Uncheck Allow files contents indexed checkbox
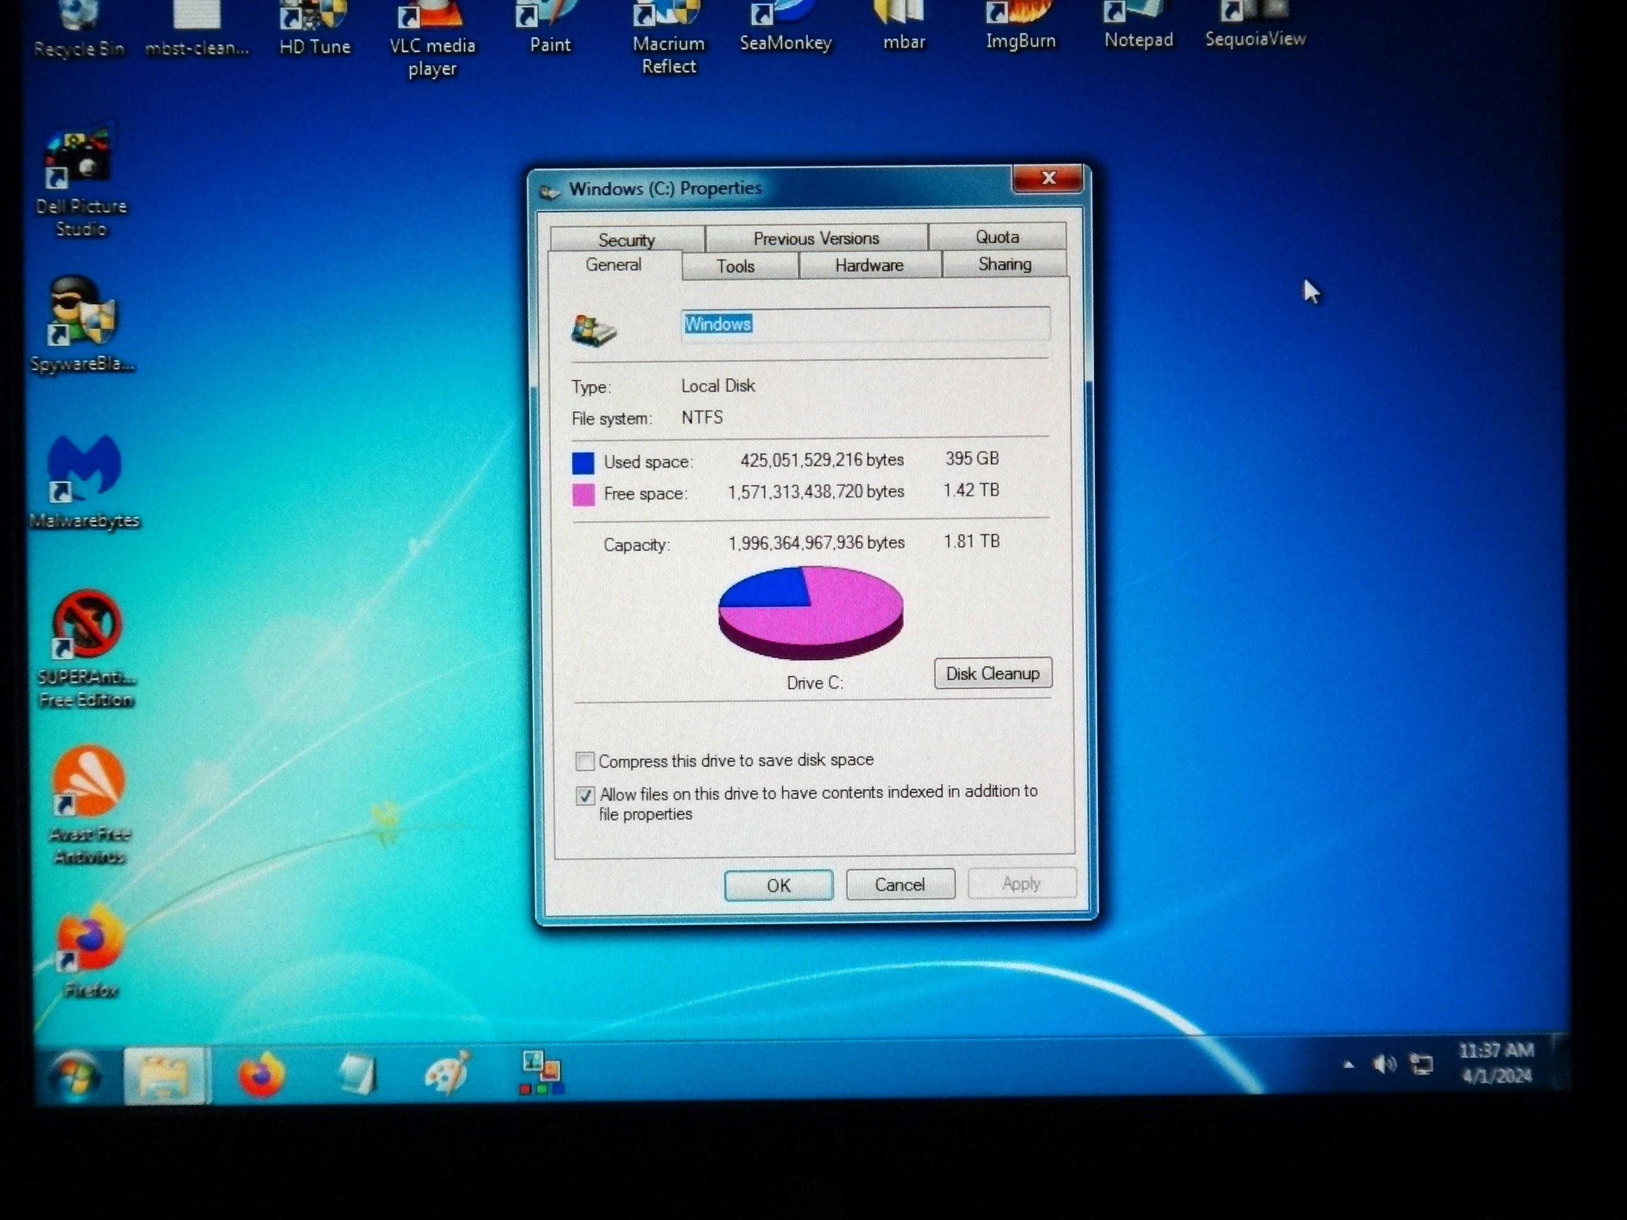The width and height of the screenshot is (1627, 1220). (x=585, y=795)
